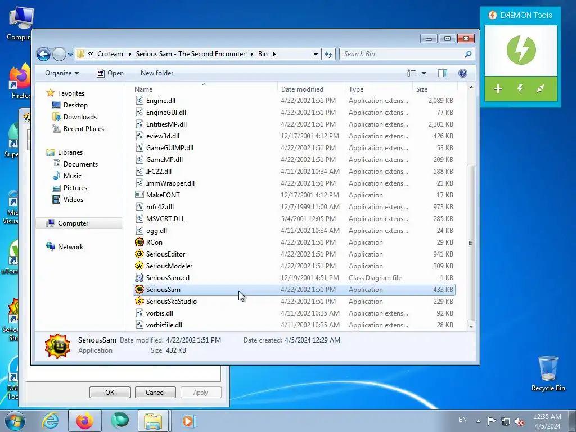Image resolution: width=576 pixels, height=432 pixels.
Task: Click the file list vertical scrollbar thumb
Action: click(471, 242)
